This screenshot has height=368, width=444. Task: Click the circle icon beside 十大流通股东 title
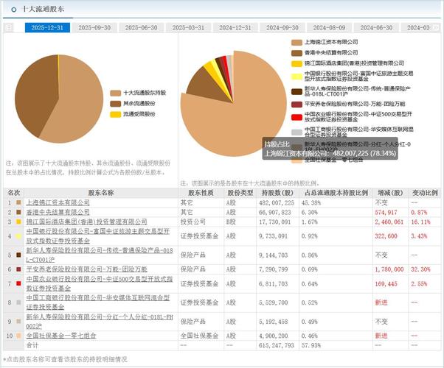[13, 10]
